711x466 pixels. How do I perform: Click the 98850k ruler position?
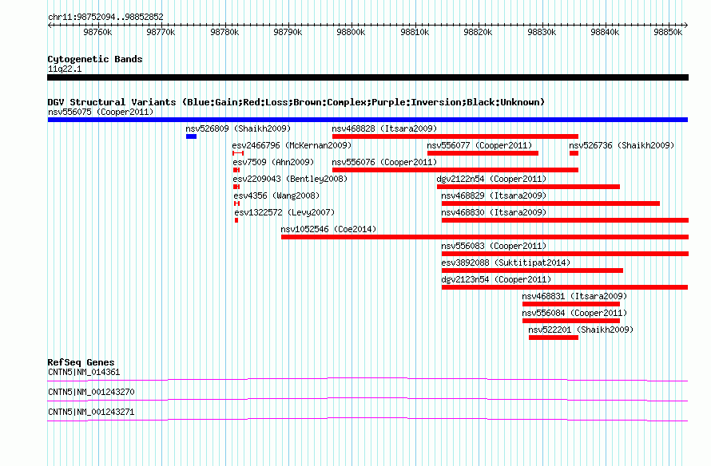(x=668, y=32)
